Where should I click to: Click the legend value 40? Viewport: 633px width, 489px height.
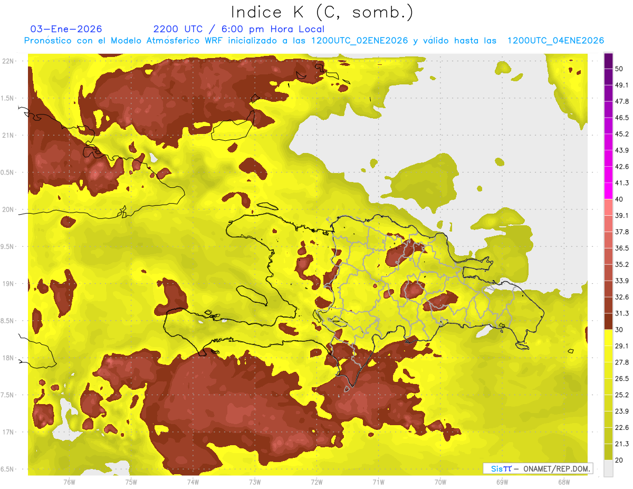tap(619, 199)
